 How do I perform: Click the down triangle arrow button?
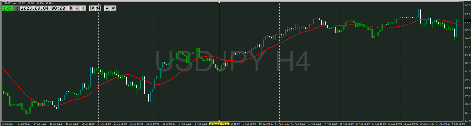click(x=113, y=8)
